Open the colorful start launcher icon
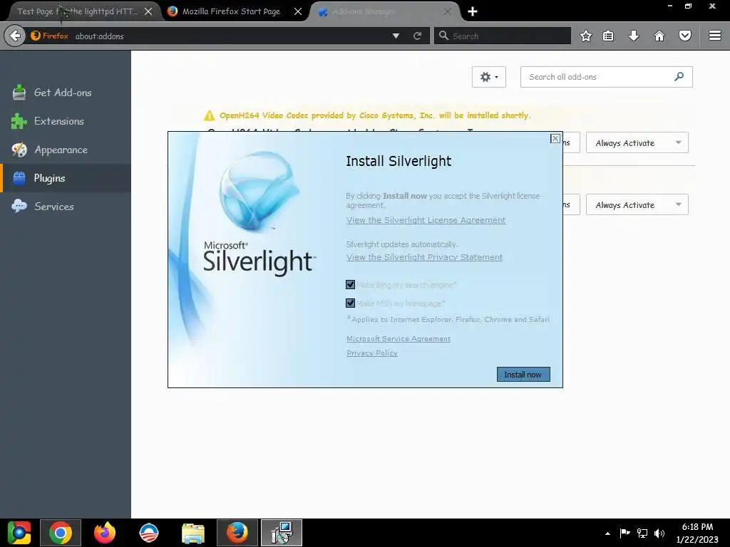The width and height of the screenshot is (730, 547). tap(19, 533)
